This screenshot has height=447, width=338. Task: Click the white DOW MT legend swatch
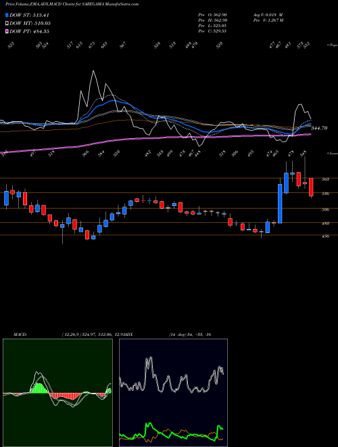(x=7, y=23)
